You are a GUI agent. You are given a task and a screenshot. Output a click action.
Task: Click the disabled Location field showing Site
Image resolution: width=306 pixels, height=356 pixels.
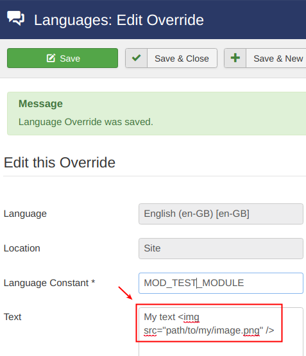[x=221, y=248]
